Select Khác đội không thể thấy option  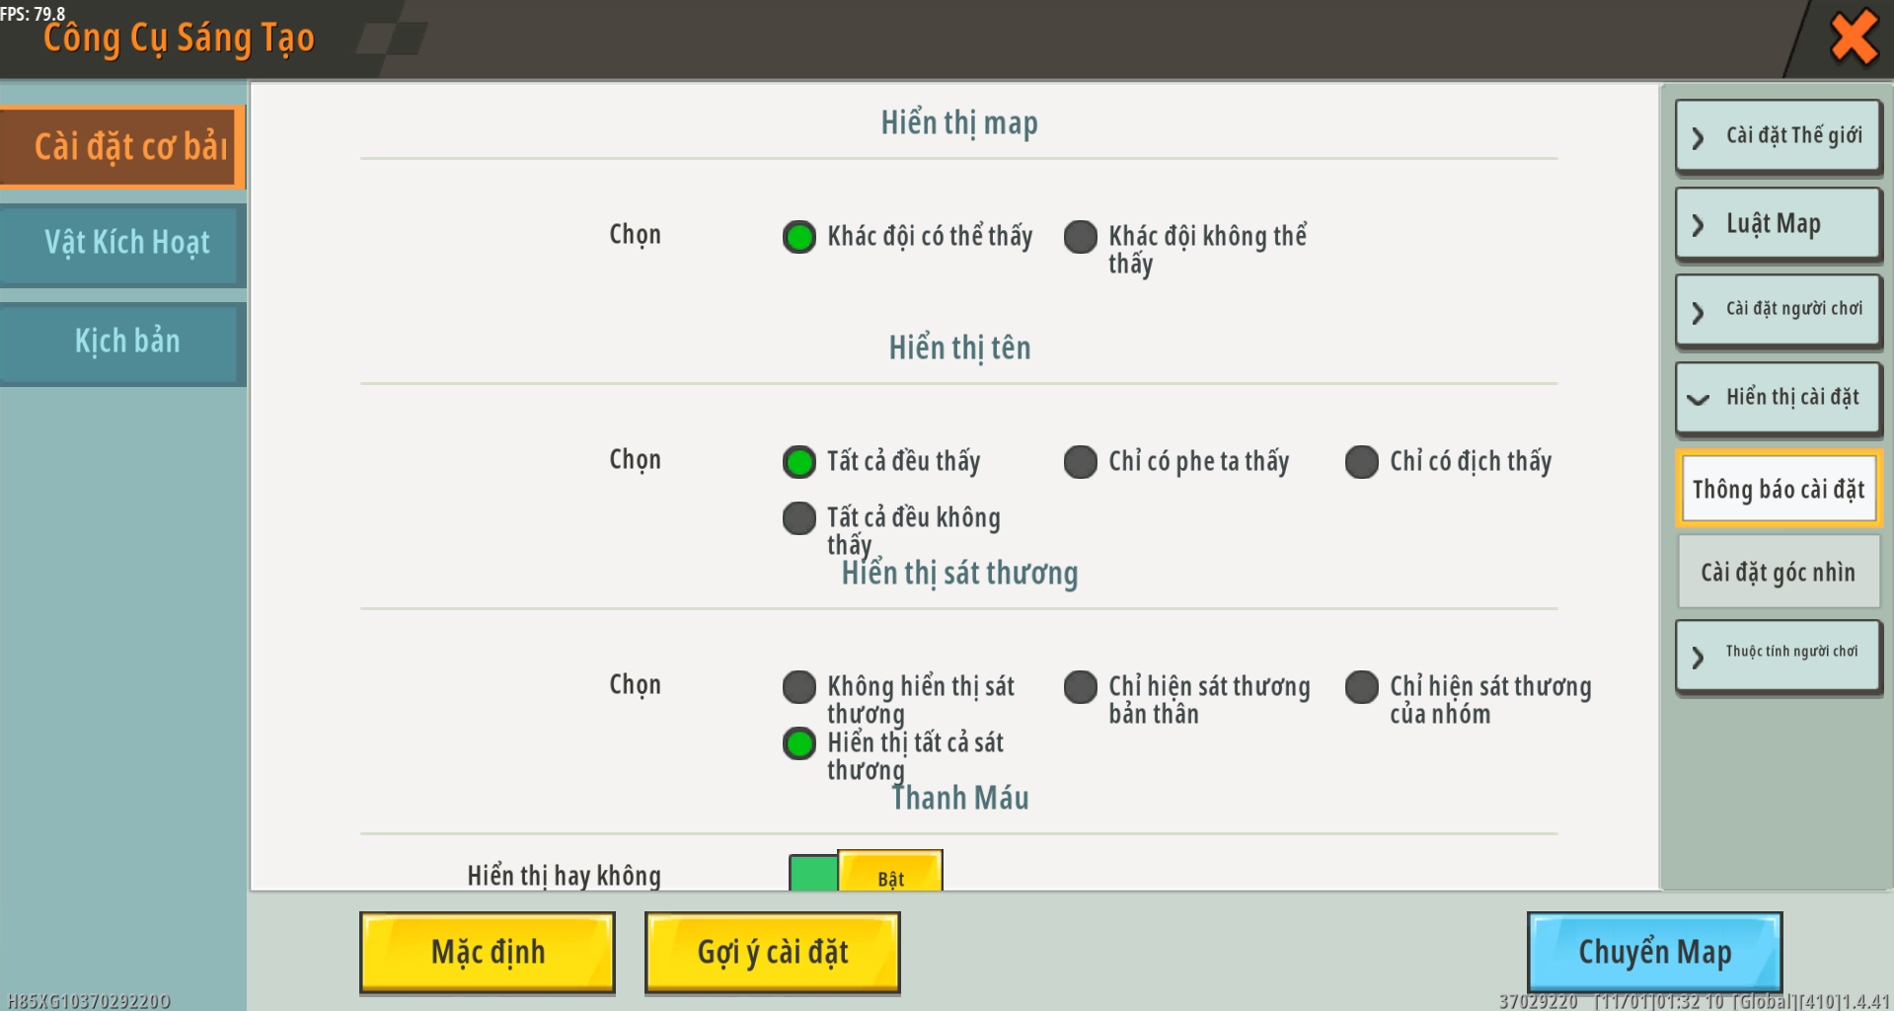tap(1081, 237)
